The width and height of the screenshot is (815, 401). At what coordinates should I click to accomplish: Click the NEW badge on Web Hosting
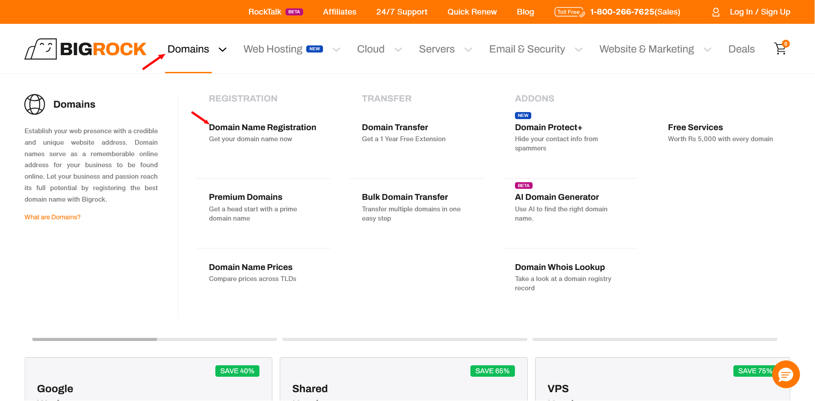pos(315,49)
